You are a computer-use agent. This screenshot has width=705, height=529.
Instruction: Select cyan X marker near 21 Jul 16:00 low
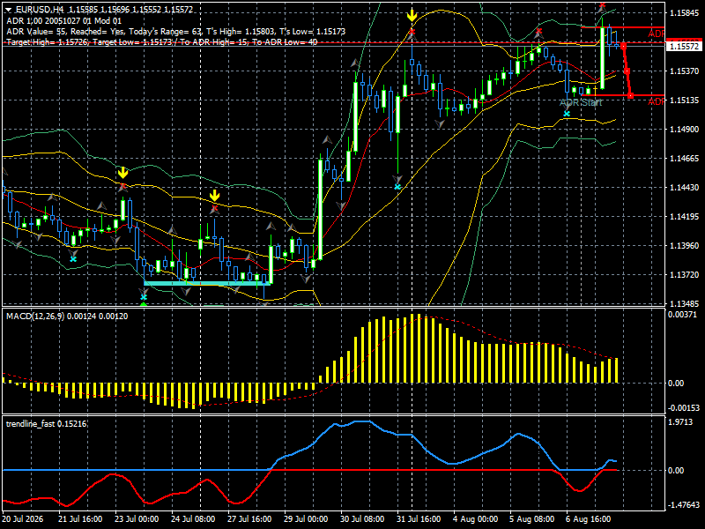(x=73, y=259)
